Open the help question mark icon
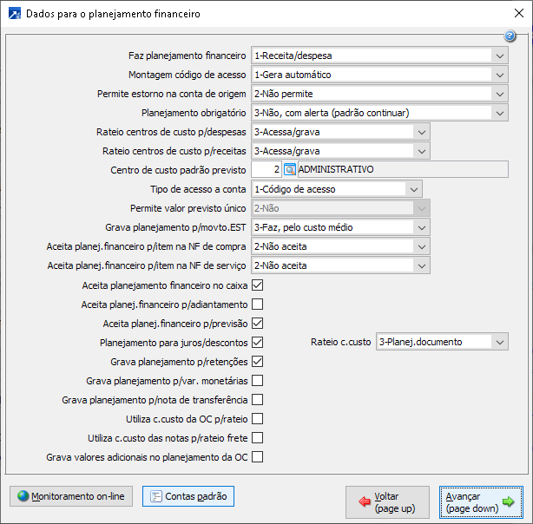Viewport: 533px width, 524px height. (510, 36)
